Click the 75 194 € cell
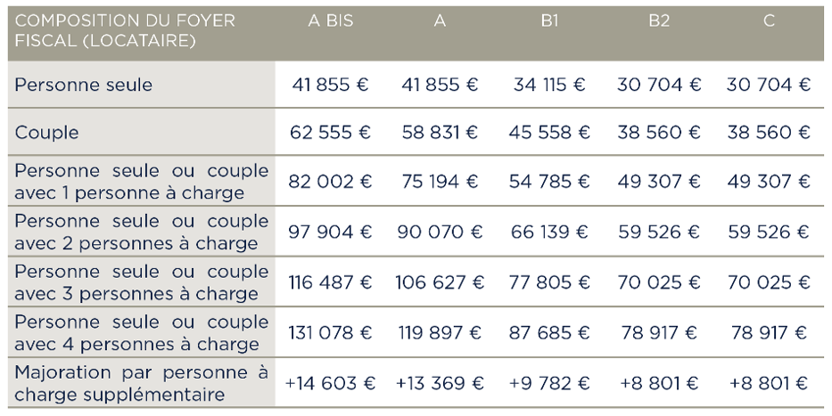832x416 pixels. (x=440, y=182)
